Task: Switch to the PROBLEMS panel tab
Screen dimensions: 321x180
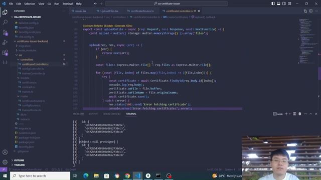Action: 78,114
